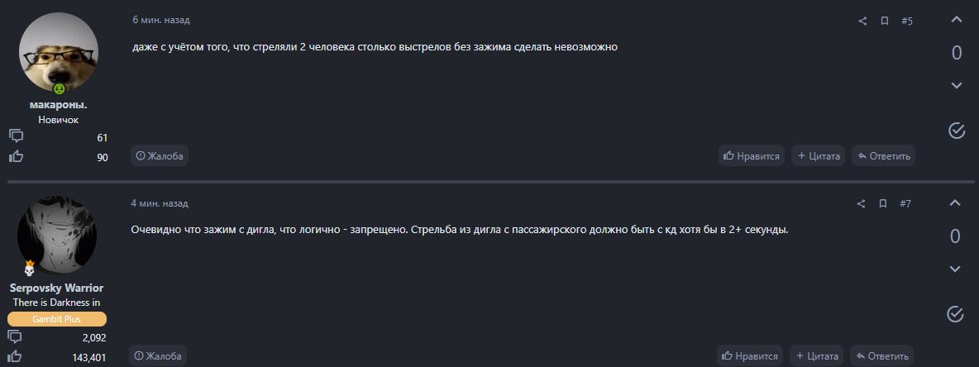The height and width of the screenshot is (367, 979).
Task: Bookmark post #5
Action: [x=884, y=21]
